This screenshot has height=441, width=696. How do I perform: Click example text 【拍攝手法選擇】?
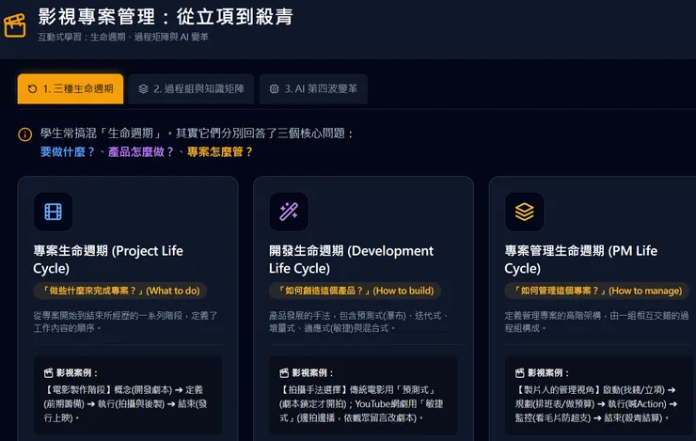(361, 403)
